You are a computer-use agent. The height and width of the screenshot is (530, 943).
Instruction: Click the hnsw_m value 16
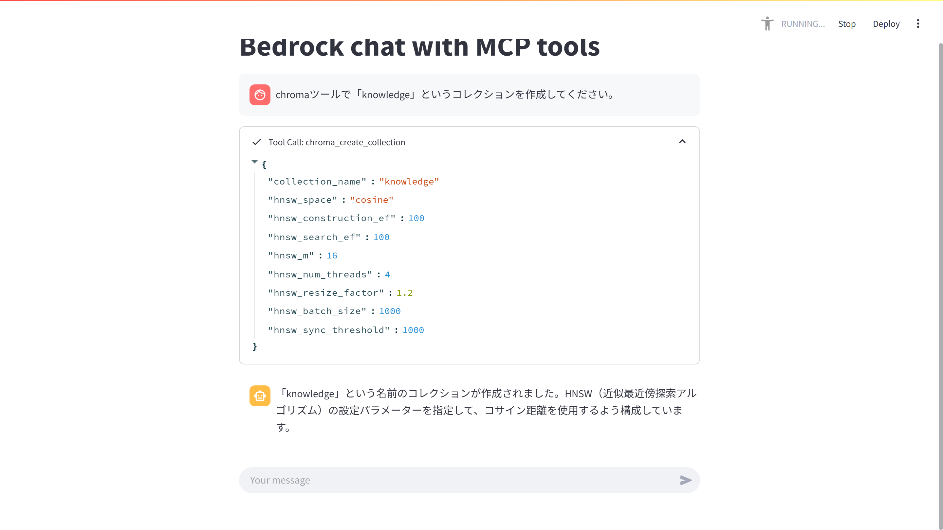click(x=332, y=255)
